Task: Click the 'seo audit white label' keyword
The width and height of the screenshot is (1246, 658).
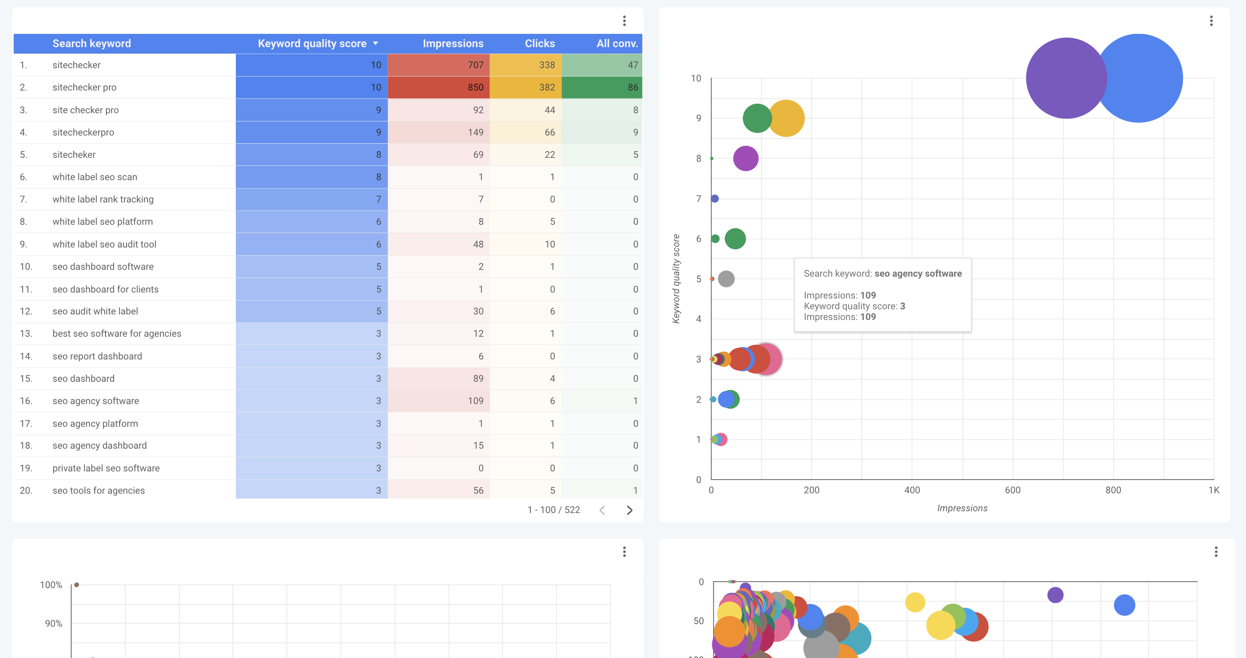Action: 95,311
